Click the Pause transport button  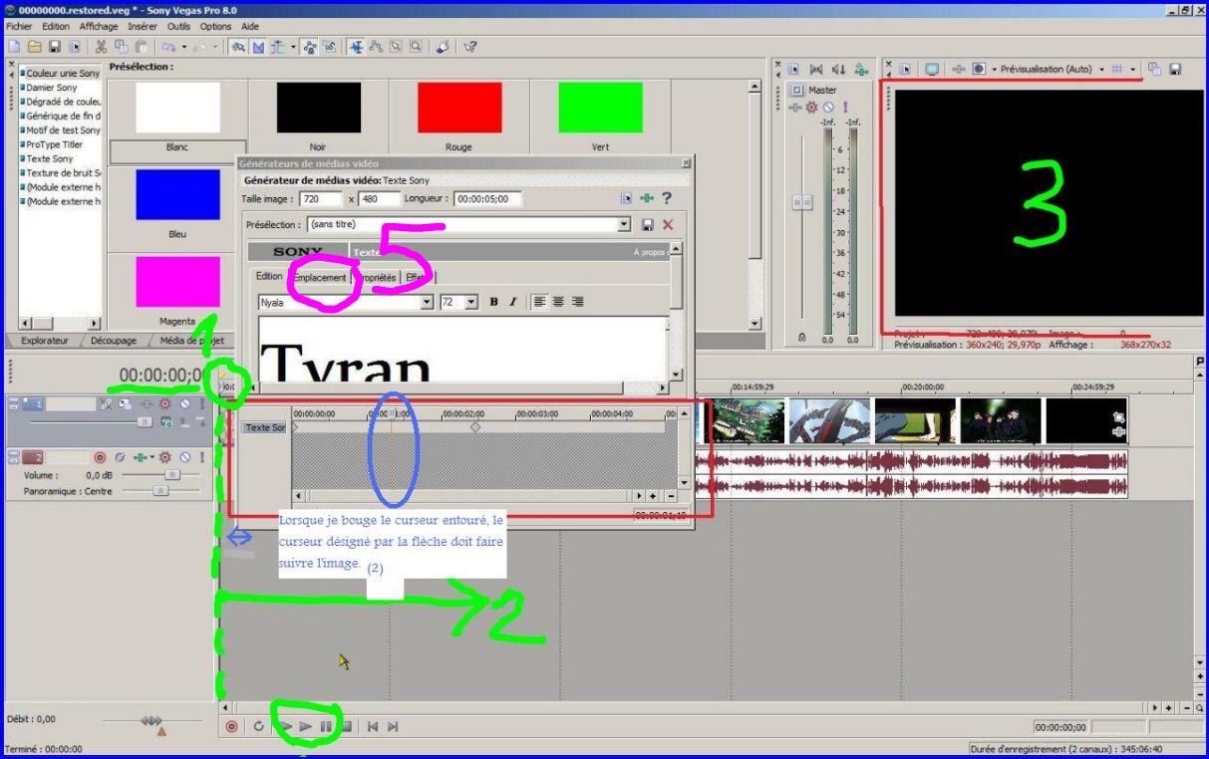tap(326, 726)
